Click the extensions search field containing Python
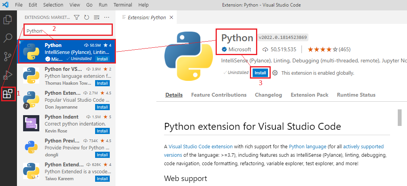 [x=68, y=30]
